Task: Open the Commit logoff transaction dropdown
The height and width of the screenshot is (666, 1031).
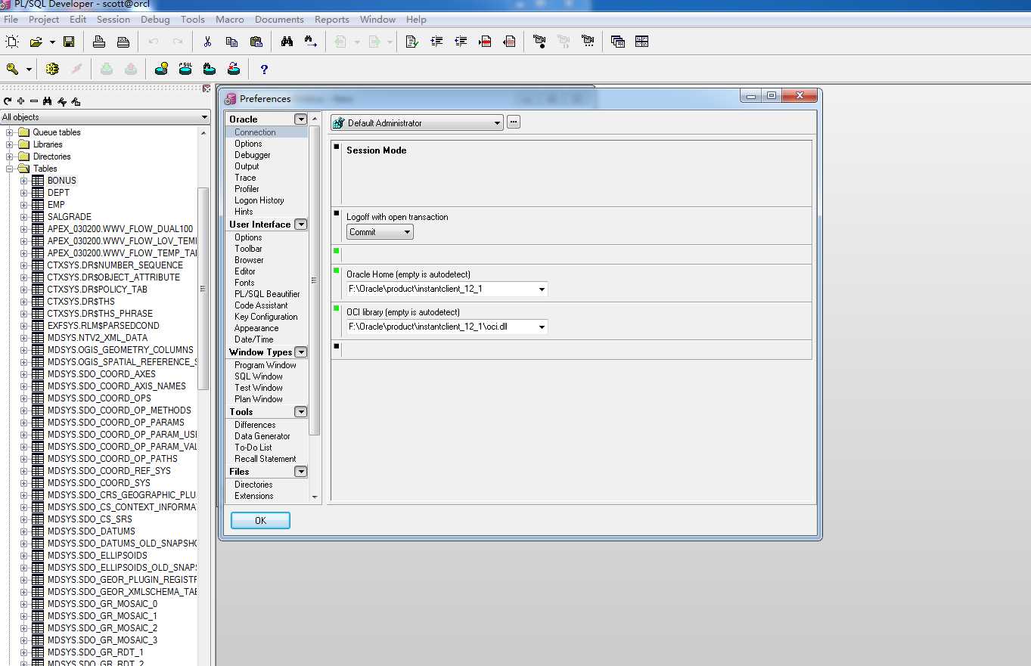Action: [408, 232]
